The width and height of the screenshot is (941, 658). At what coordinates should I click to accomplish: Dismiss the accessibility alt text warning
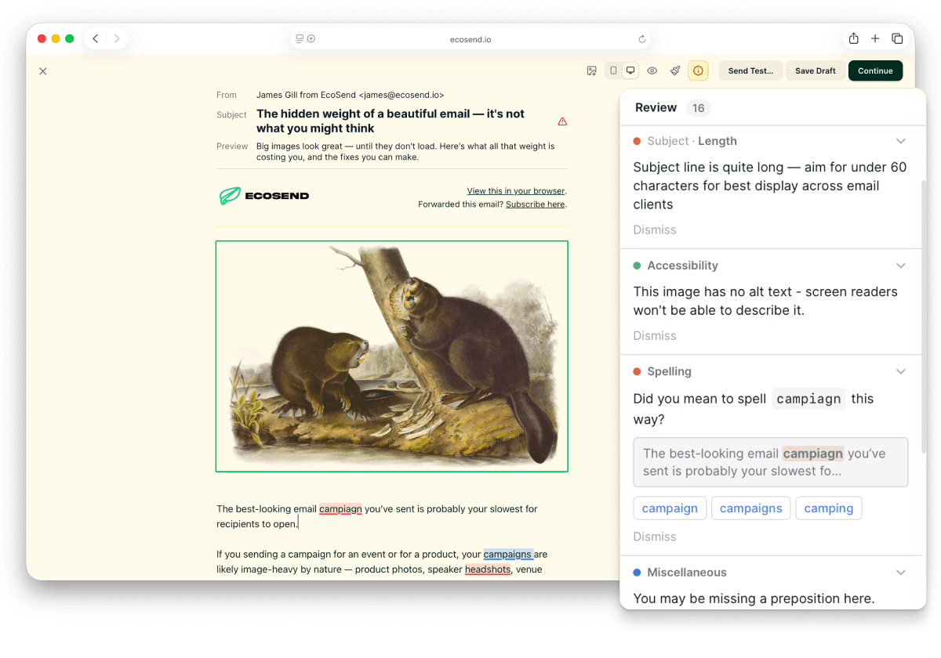click(x=655, y=335)
